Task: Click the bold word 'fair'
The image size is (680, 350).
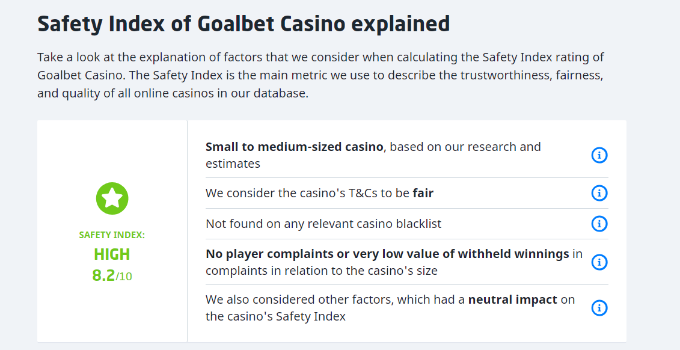Action: (423, 193)
